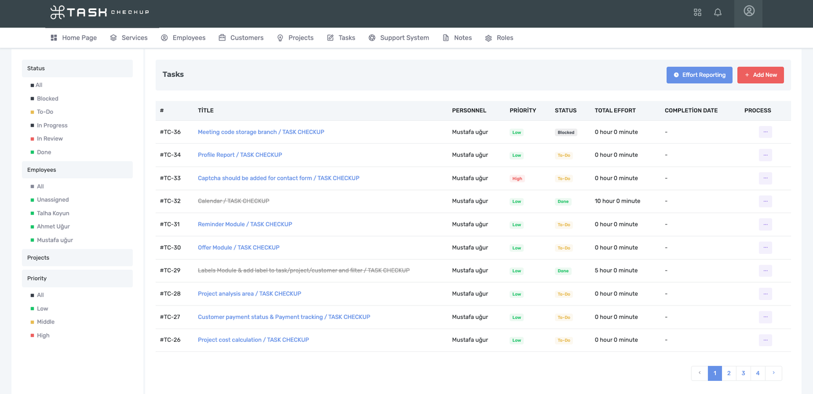Image resolution: width=813 pixels, height=394 pixels.
Task: Open the Notes menu item
Action: coord(457,38)
